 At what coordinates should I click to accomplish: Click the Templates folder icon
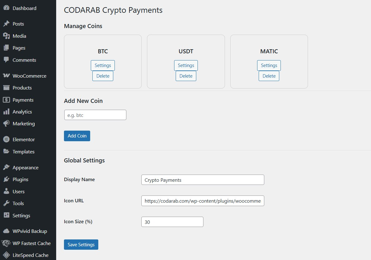(x=6, y=151)
